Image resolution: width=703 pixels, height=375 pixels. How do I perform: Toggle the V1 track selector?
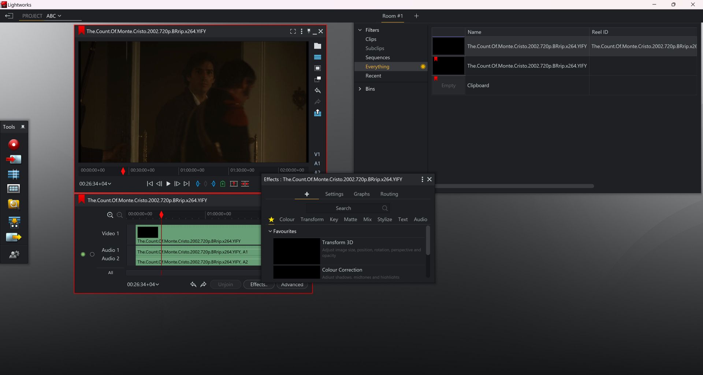pos(317,154)
